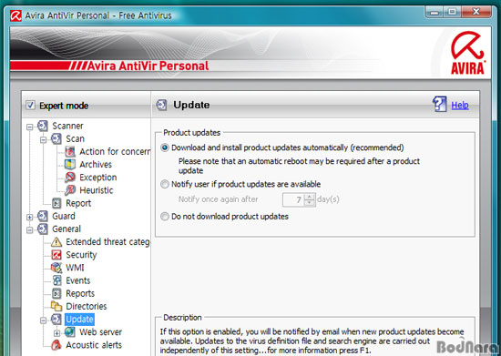Select the Archives tree entry
This screenshot has height=356, width=501.
[96, 165]
